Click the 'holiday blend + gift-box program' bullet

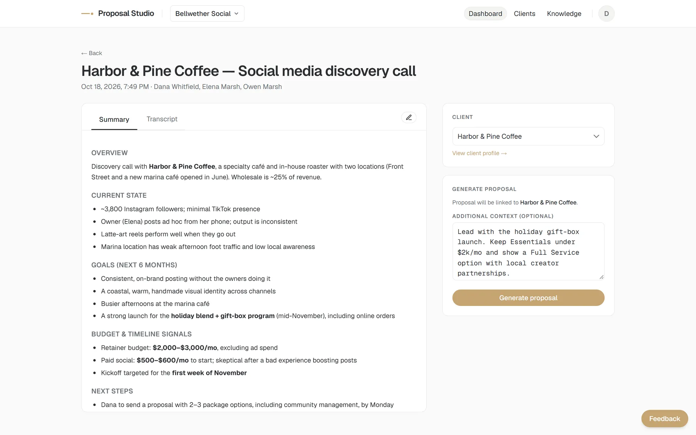pyautogui.click(x=248, y=316)
